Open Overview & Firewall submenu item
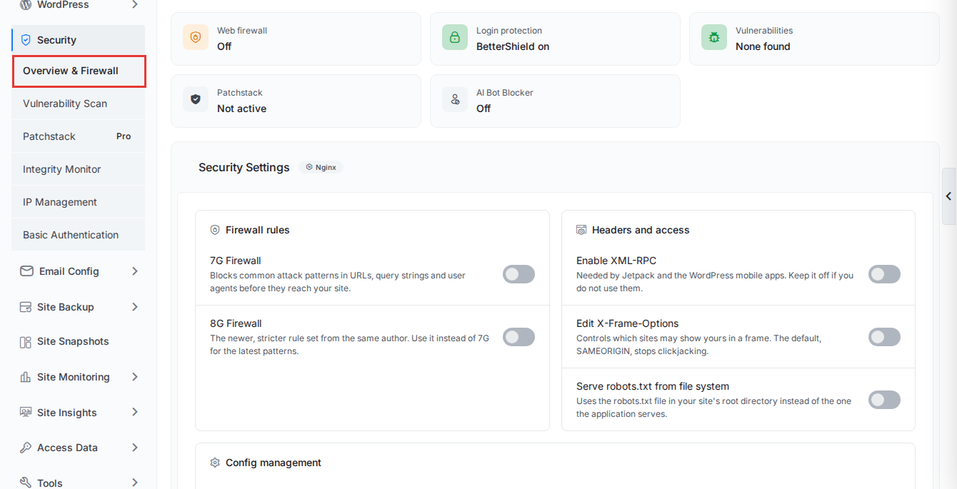957x489 pixels. [x=79, y=71]
